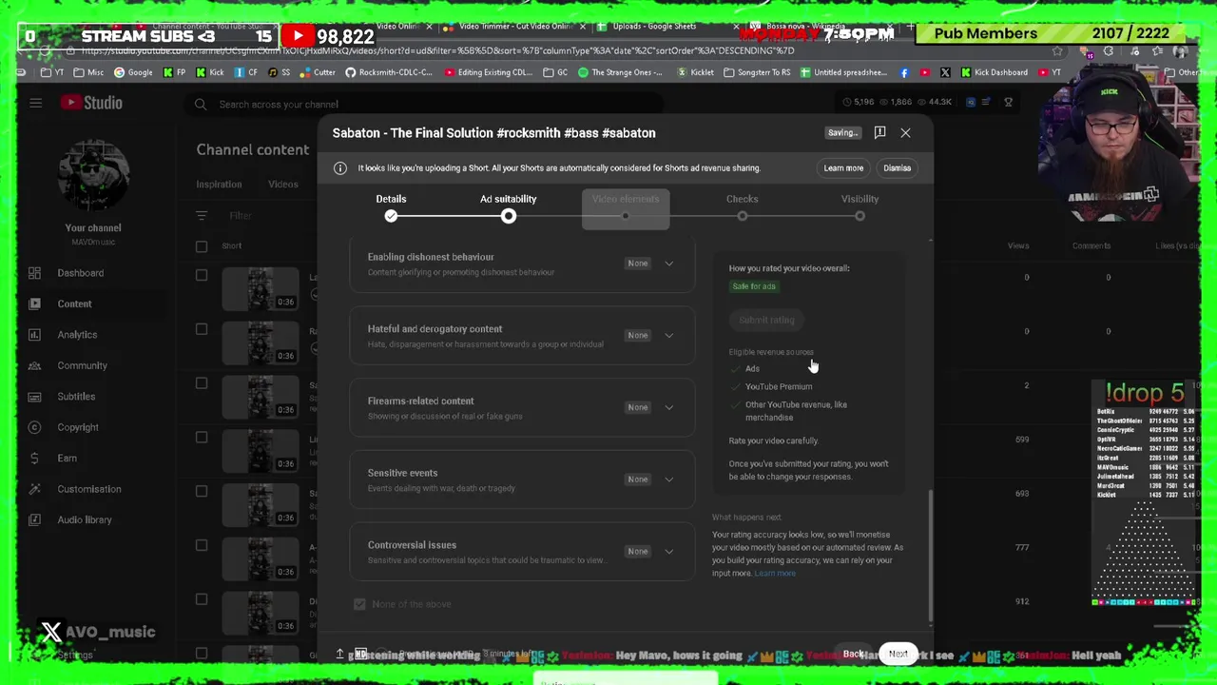Switch to Videos tab in Channel content
1217x685 pixels.
pyautogui.click(x=282, y=185)
